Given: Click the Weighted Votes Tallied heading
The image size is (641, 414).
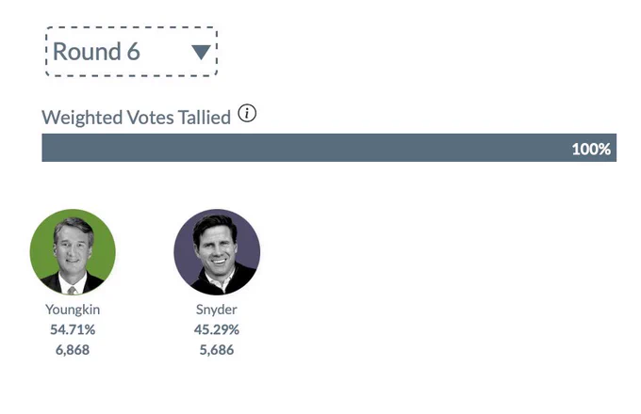Looking at the screenshot, I should (136, 118).
